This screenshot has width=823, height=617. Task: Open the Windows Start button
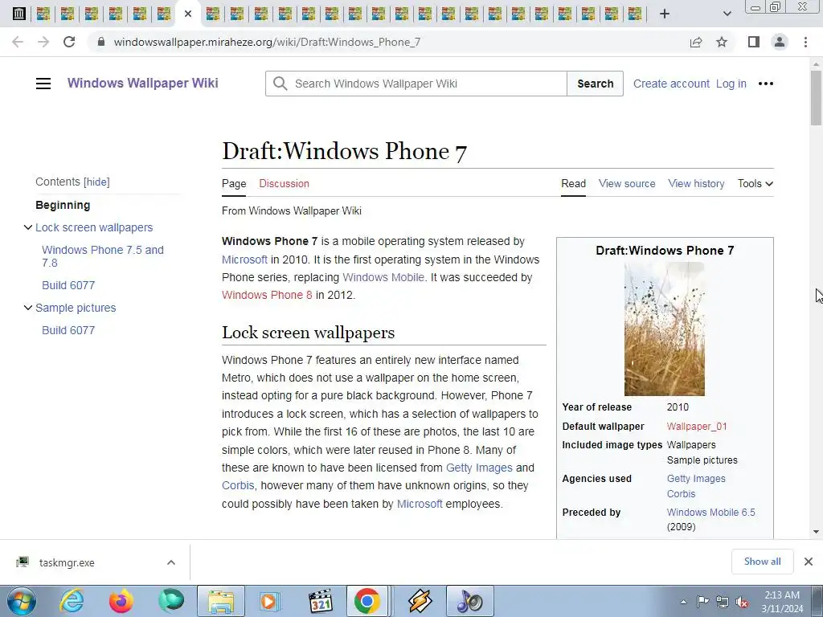pyautogui.click(x=22, y=601)
